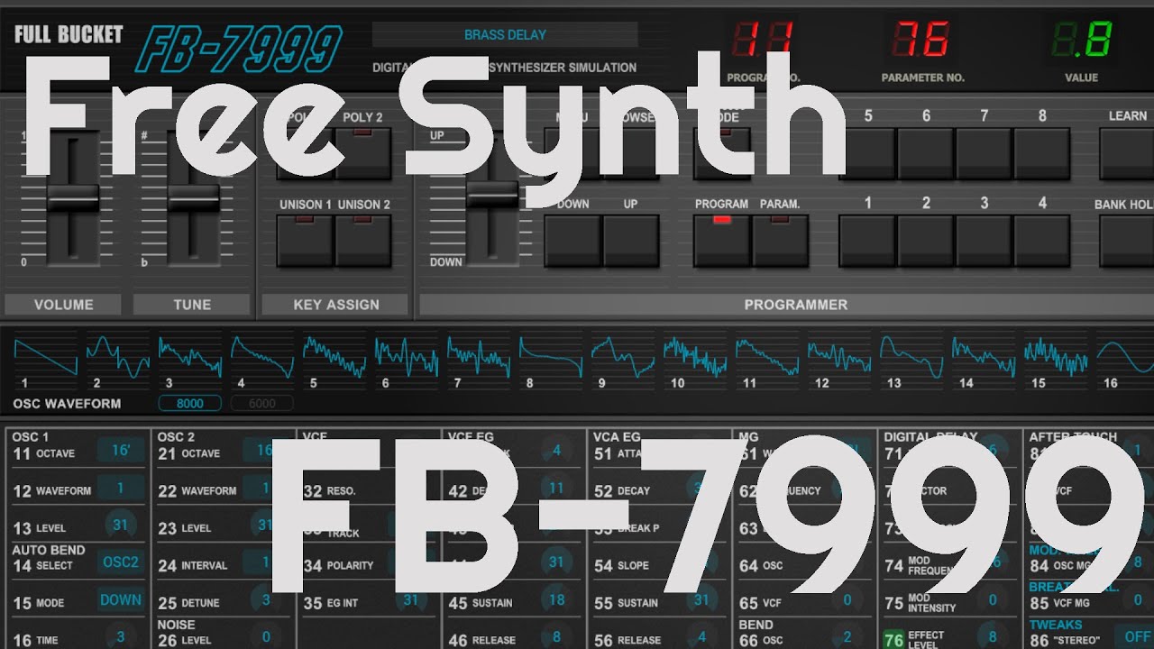The image size is (1154, 649).
Task: Toggle the Bank Hold button
Action: click(1127, 241)
